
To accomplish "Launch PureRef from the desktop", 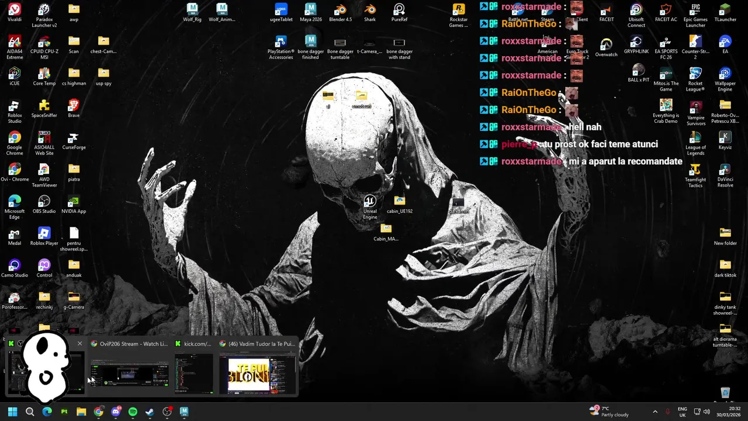I will [x=399, y=13].
